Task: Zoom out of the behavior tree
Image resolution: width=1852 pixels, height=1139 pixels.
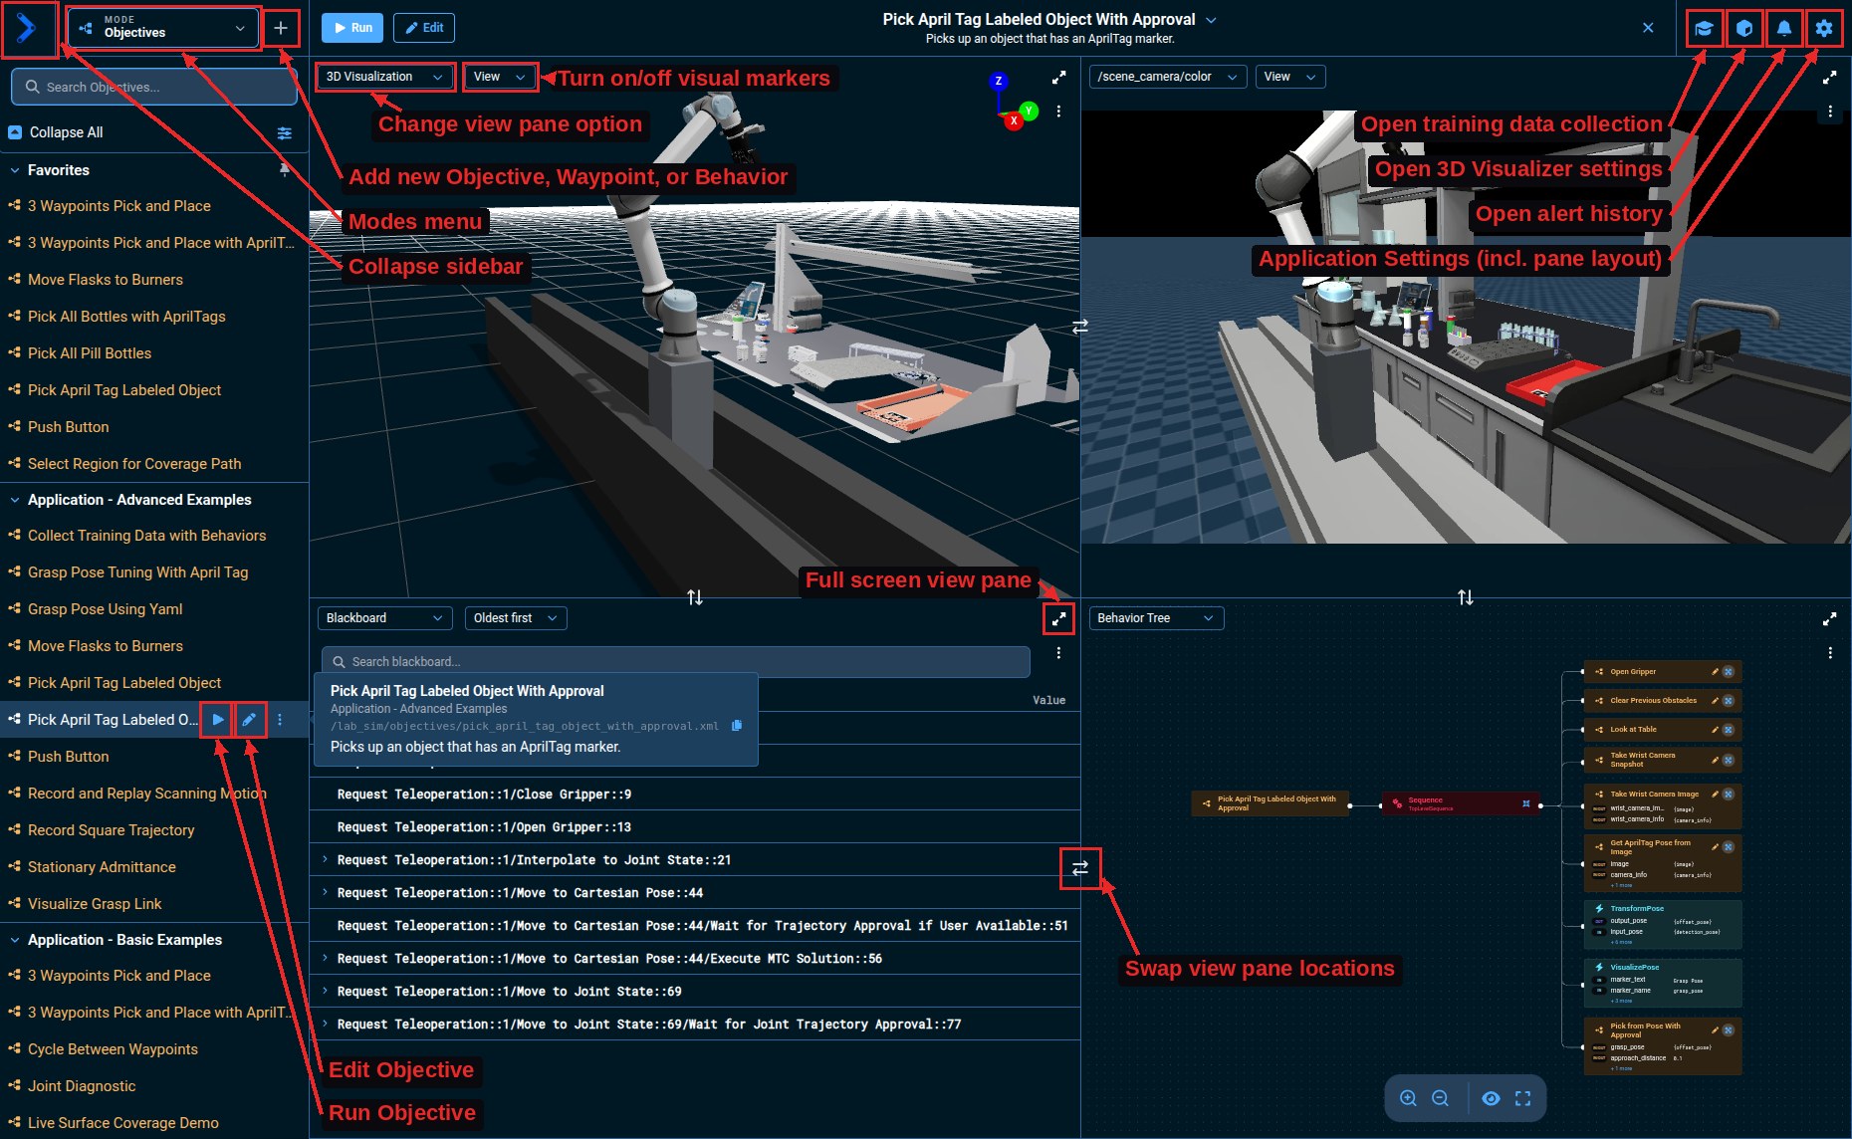Action: click(1440, 1098)
